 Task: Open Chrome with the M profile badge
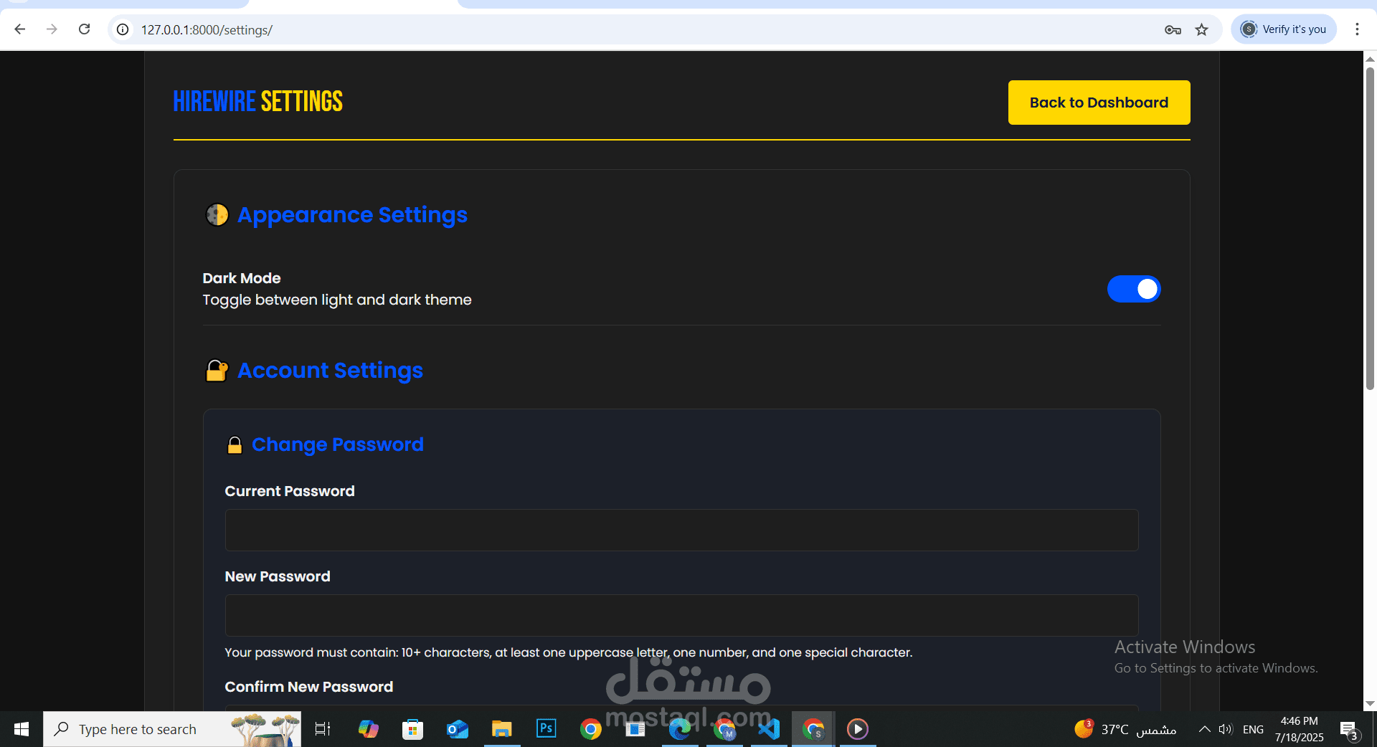click(724, 729)
